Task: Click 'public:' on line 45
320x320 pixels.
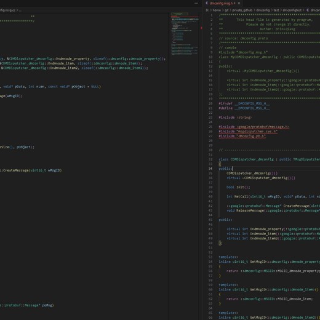Action: click(225, 220)
